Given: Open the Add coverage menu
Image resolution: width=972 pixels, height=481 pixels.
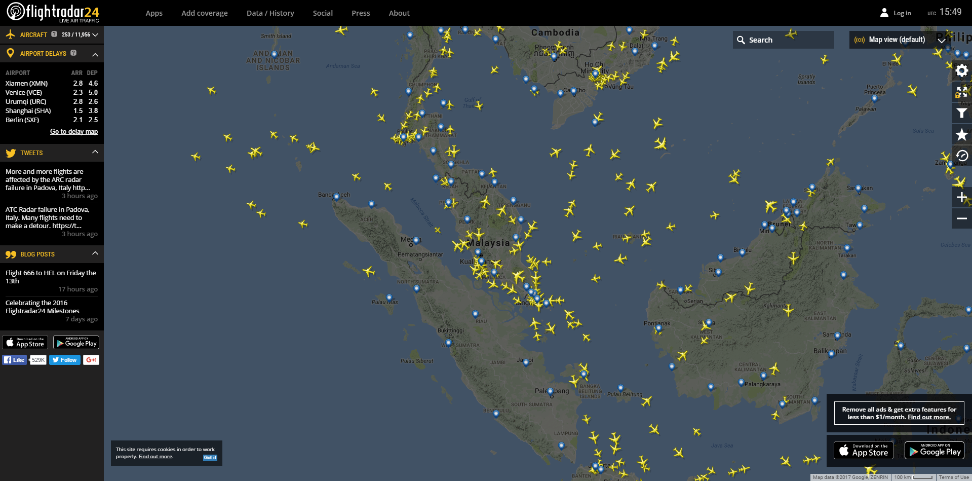Looking at the screenshot, I should pos(205,13).
